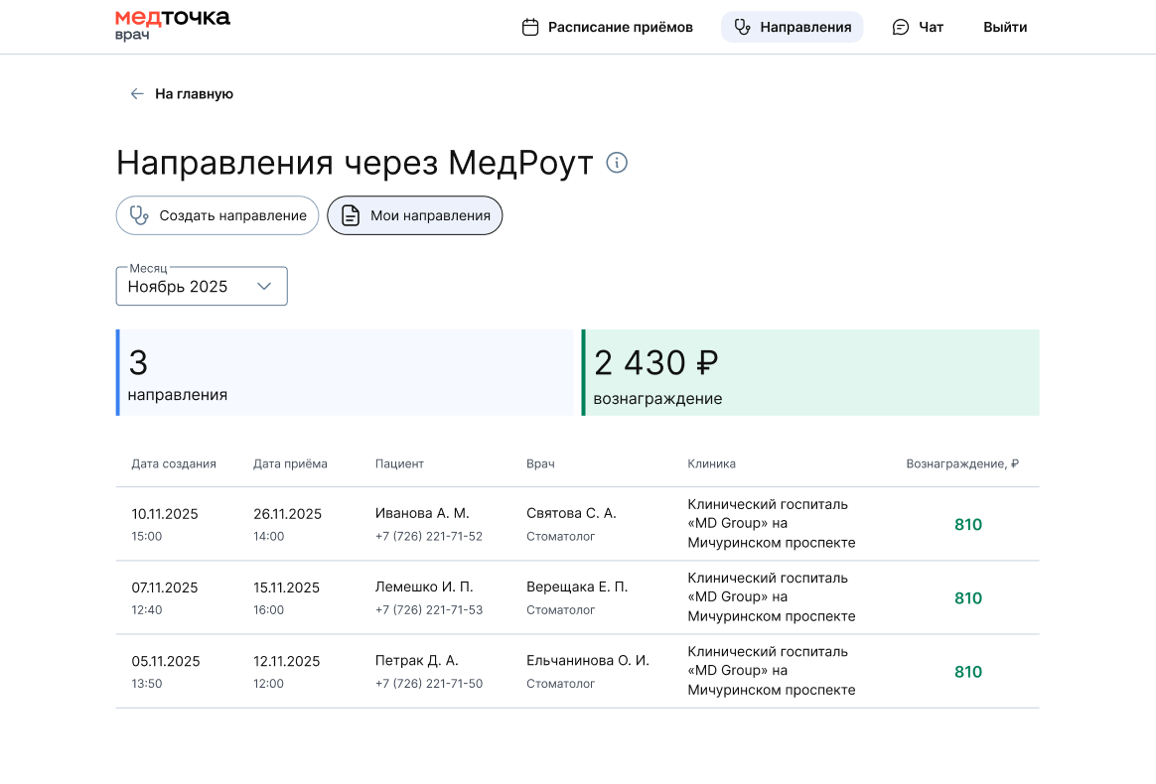Click the 2 430 ₽ вознаграждение summary card
1156x784 pixels.
coord(810,373)
